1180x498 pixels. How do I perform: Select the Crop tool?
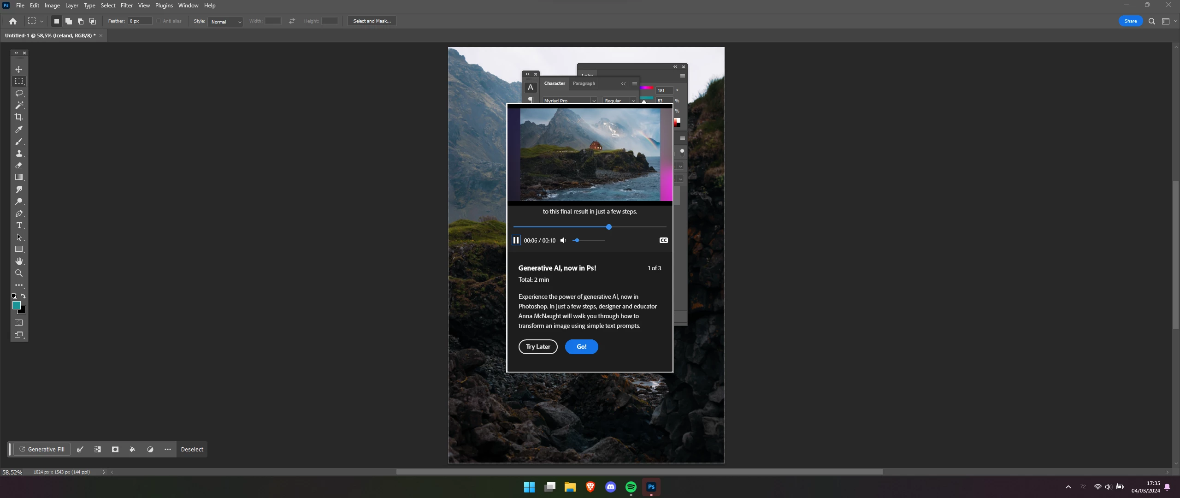point(19,117)
